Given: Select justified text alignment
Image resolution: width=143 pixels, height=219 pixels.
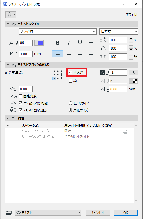Looking at the screenshot, I should (91, 54).
